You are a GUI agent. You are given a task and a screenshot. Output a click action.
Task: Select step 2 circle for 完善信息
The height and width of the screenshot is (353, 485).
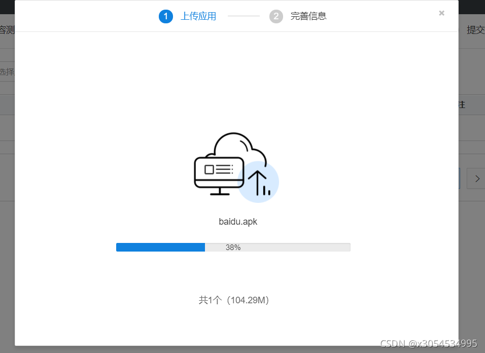pyautogui.click(x=276, y=16)
